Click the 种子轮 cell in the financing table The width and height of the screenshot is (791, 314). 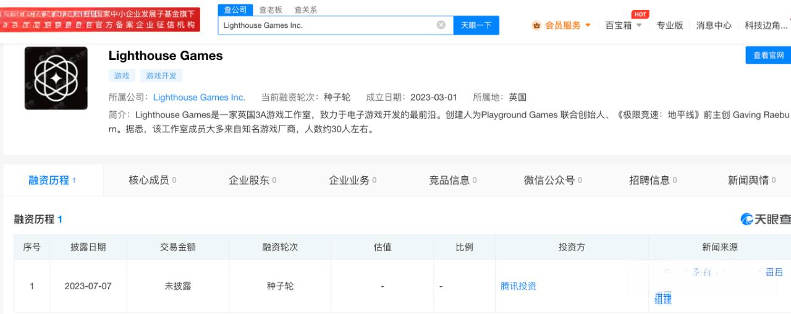click(281, 286)
